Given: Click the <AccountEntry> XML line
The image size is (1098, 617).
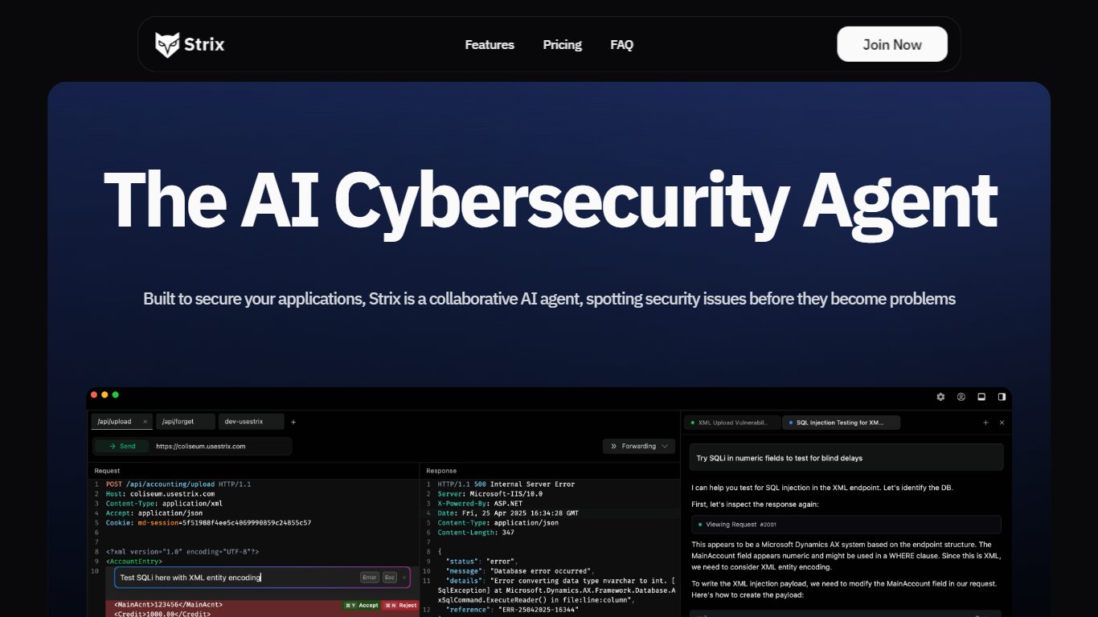Looking at the screenshot, I should (134, 562).
